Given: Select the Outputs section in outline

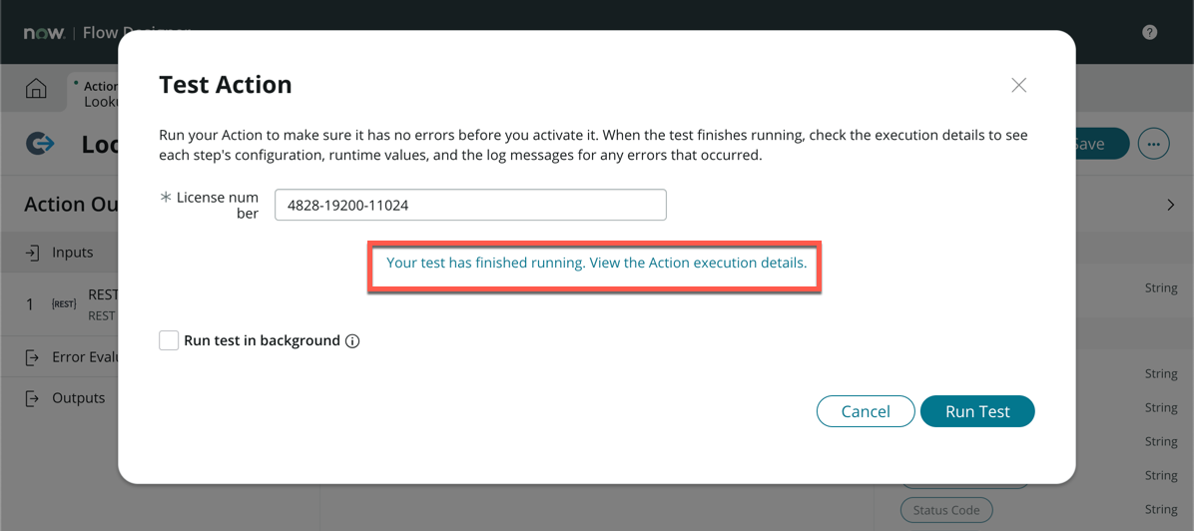Looking at the screenshot, I should [x=78, y=398].
